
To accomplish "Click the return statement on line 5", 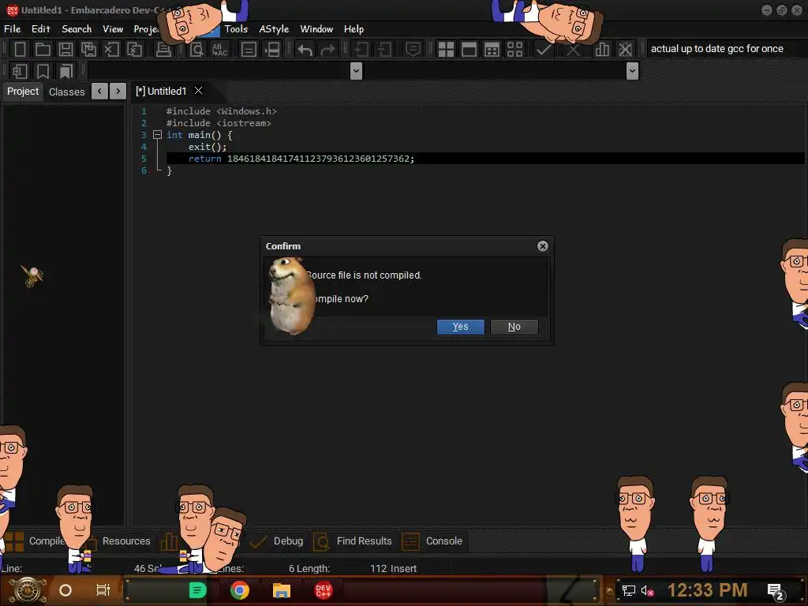I will pyautogui.click(x=301, y=159).
